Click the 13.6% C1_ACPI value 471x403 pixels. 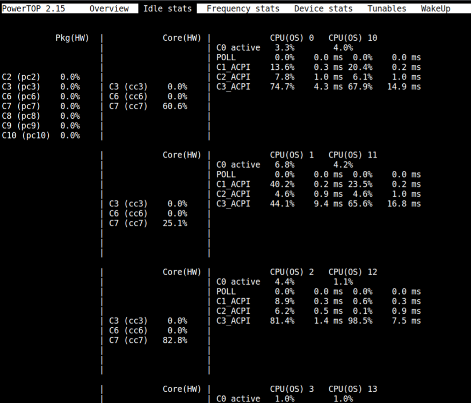[282, 67]
